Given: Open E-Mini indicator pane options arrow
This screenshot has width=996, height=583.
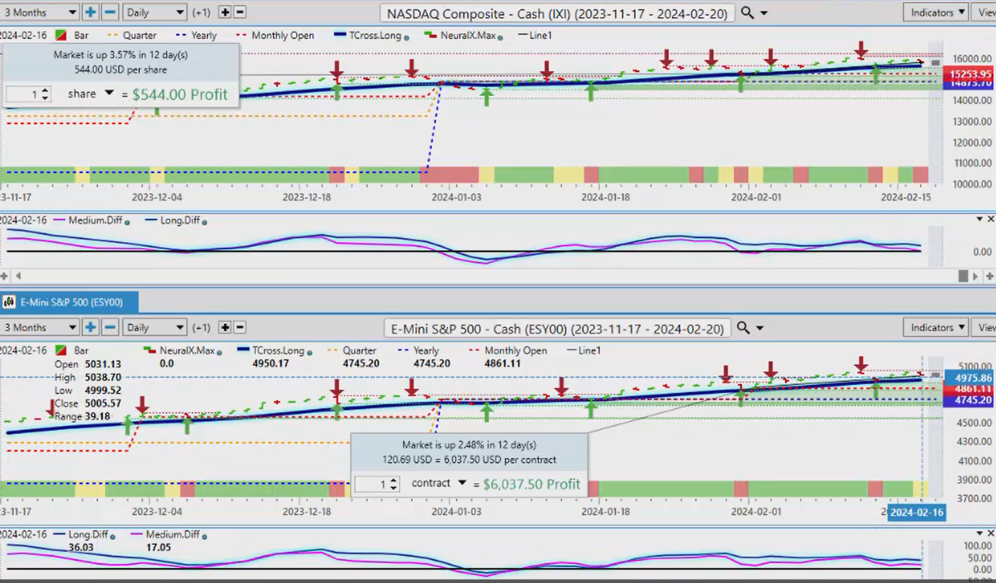Looking at the screenshot, I should (980, 533).
